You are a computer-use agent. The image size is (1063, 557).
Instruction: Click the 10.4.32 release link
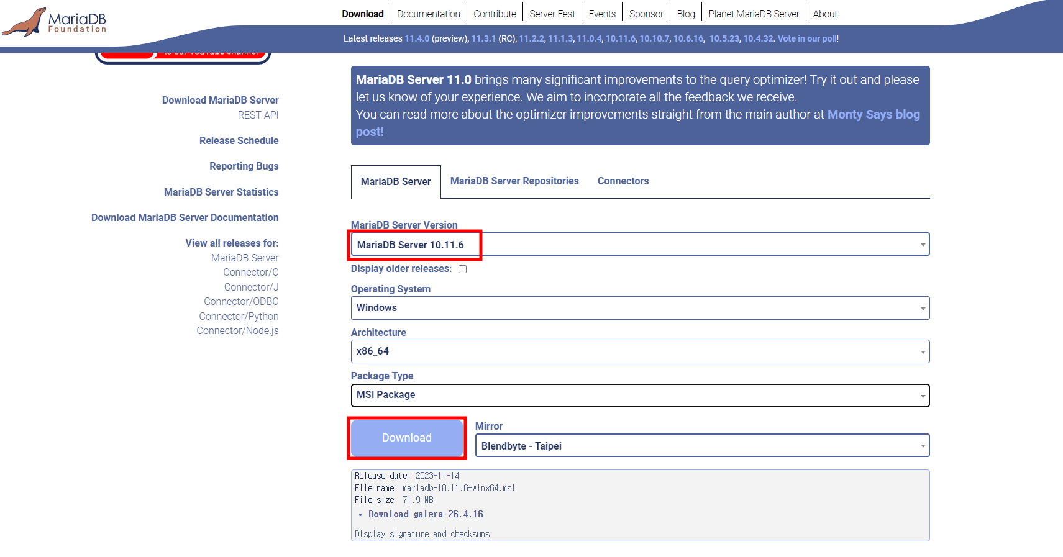coord(759,38)
